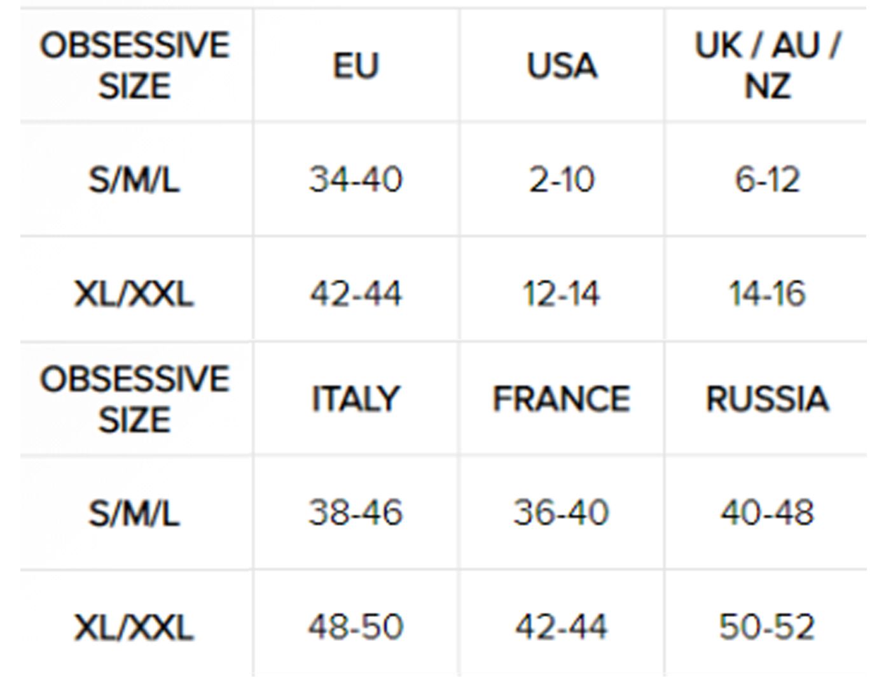This screenshot has width=879, height=683.
Task: Select the 14-16 UK size value
Action: [x=767, y=294]
